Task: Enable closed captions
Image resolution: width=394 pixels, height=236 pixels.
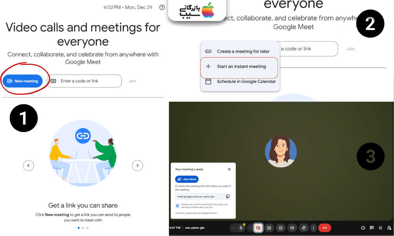Action: (292, 228)
